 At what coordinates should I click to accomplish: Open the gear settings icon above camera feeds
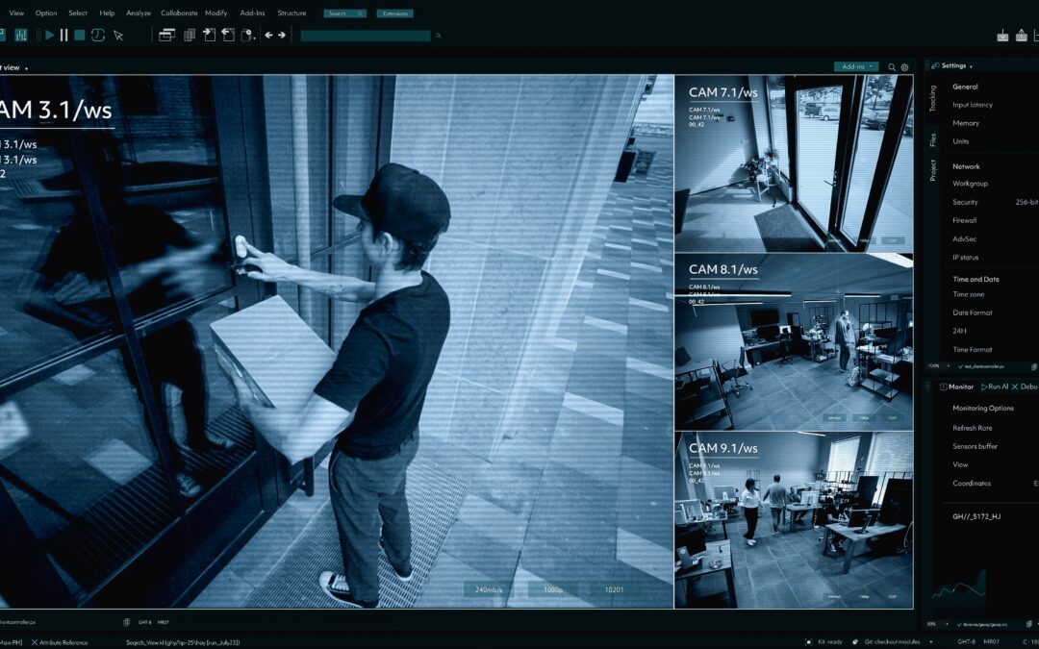[x=904, y=67]
